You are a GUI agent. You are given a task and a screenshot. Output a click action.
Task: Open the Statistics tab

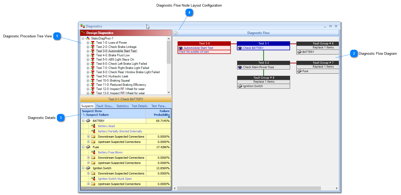123,106
